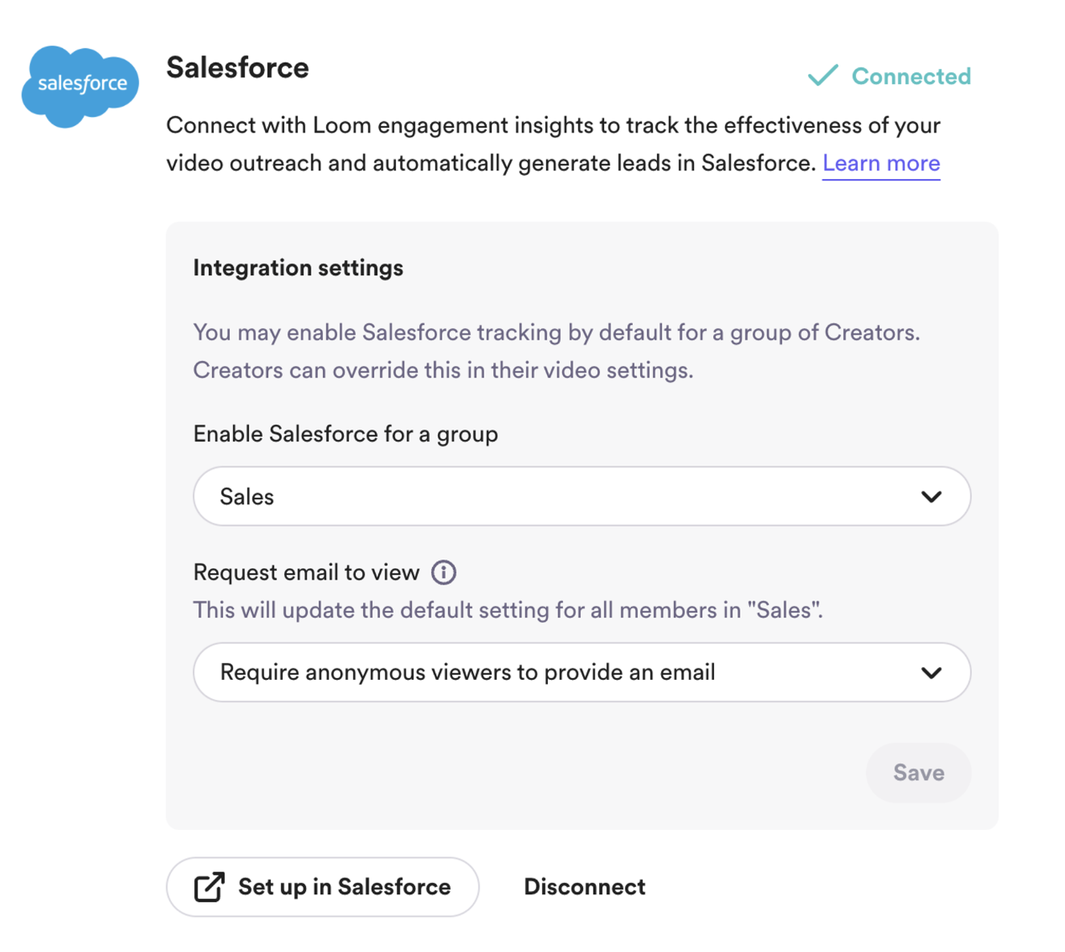The width and height of the screenshot is (1065, 952).
Task: Click the Salesforce heading title
Action: click(238, 67)
